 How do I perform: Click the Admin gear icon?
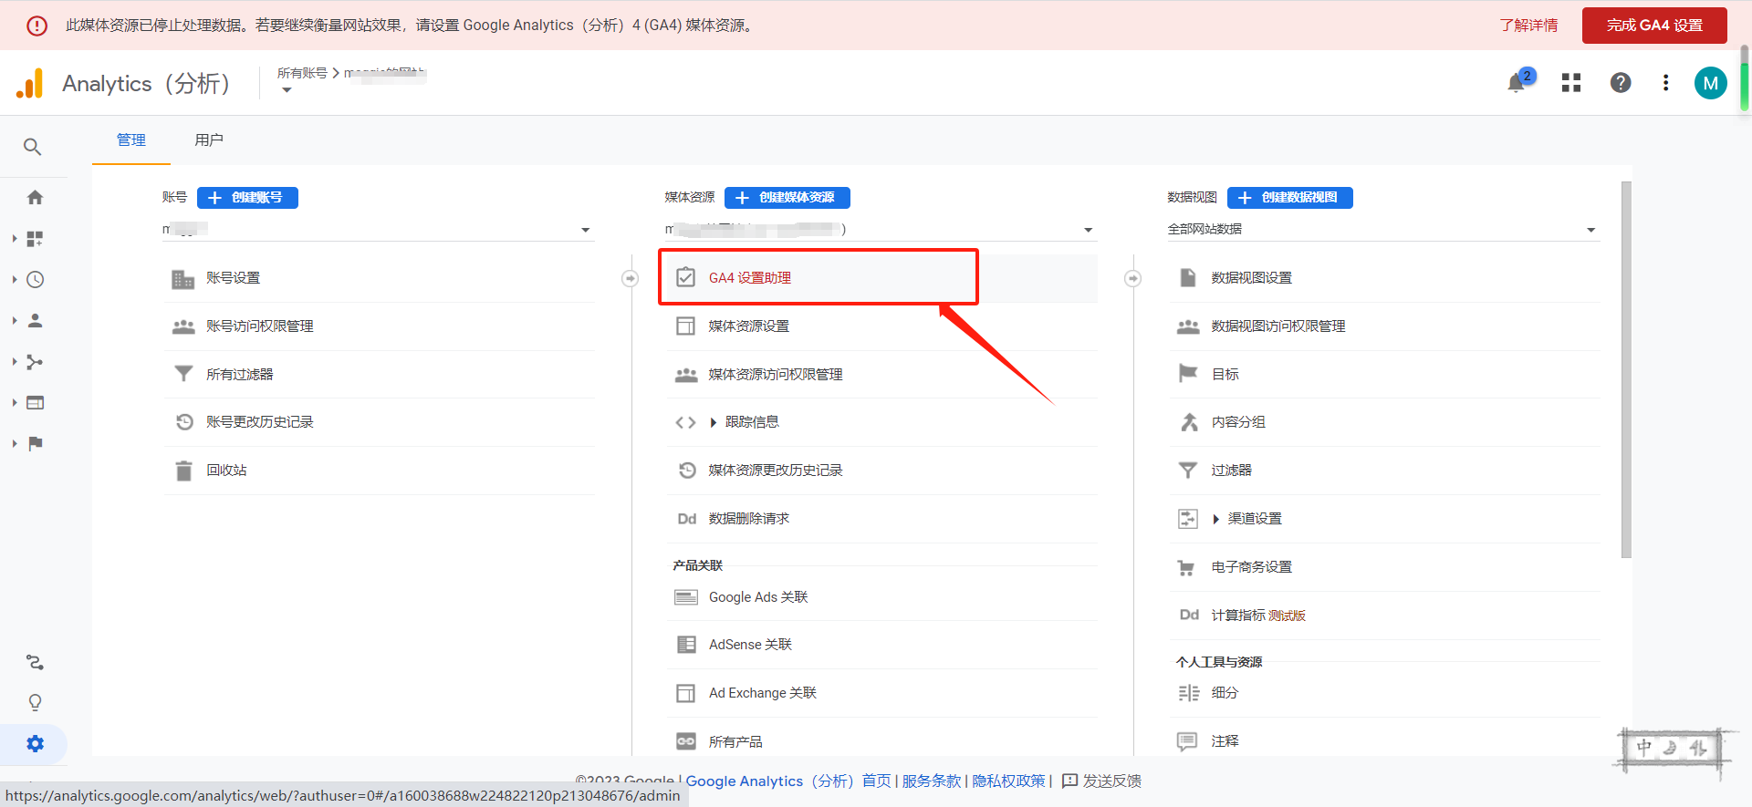click(35, 744)
